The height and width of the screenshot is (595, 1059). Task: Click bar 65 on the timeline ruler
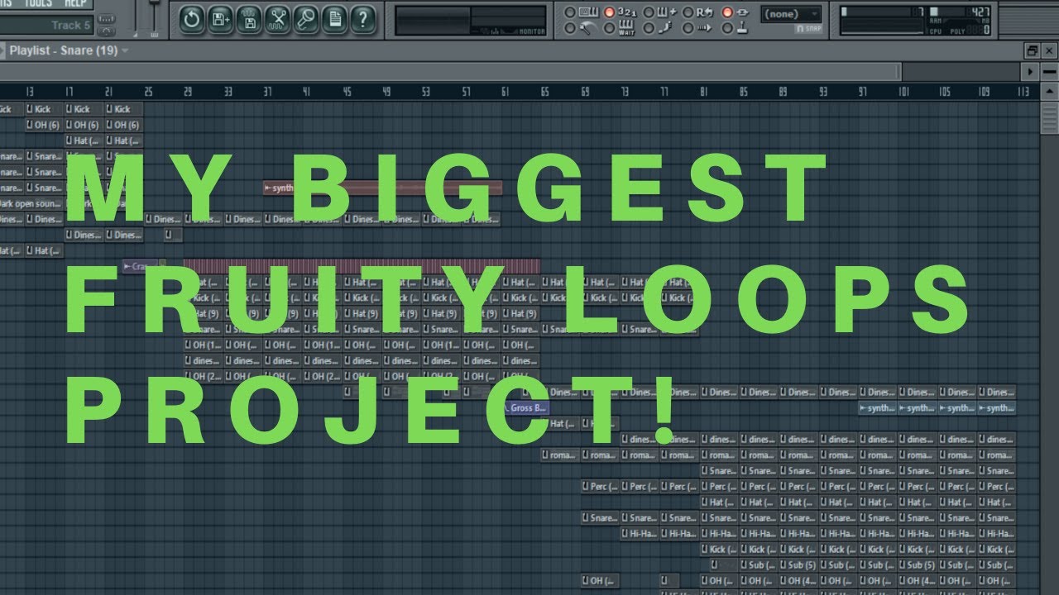pos(544,92)
